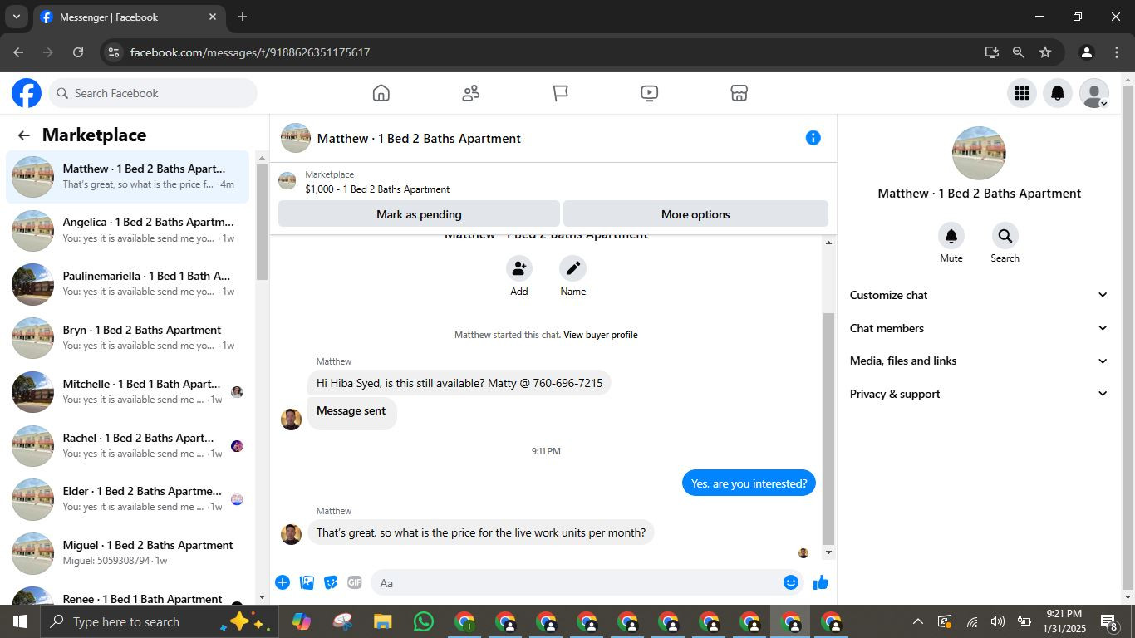Open Elder's chat conversation

point(128,499)
